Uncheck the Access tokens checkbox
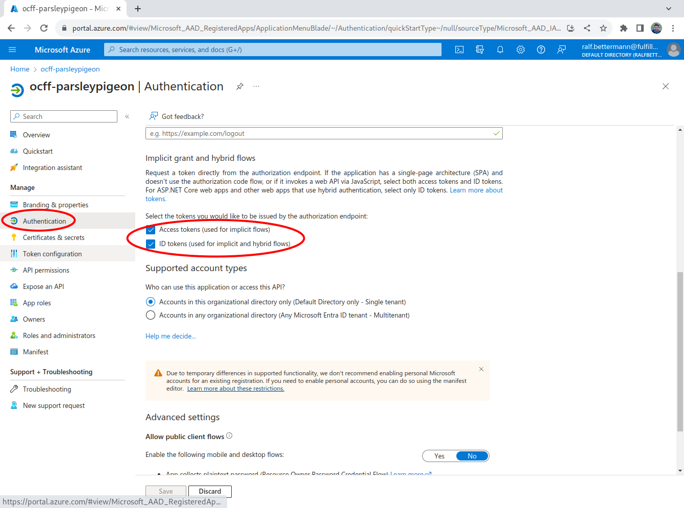This screenshot has height=508, width=684. [x=151, y=230]
